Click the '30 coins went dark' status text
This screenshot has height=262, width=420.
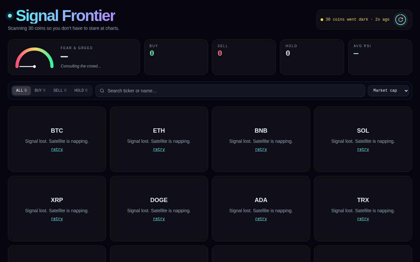click(357, 20)
